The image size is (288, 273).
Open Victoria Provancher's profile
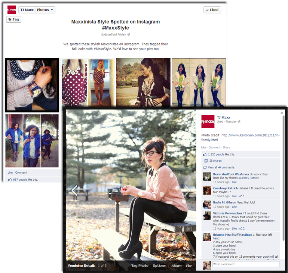[227, 213]
